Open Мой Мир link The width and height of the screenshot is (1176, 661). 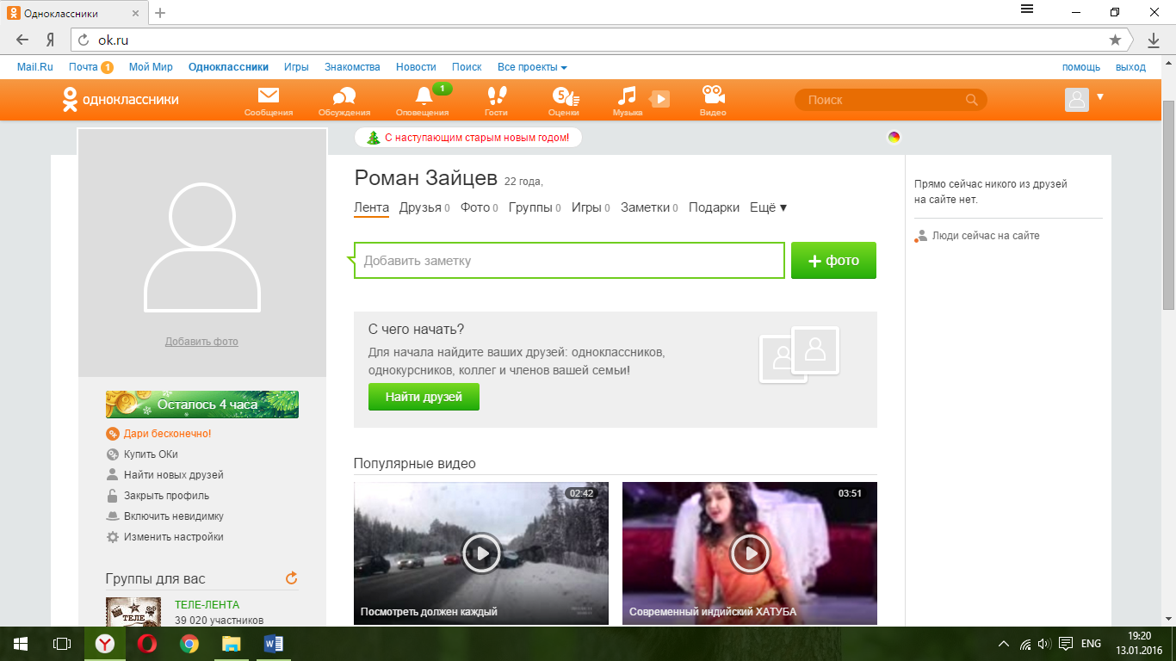[151, 67]
